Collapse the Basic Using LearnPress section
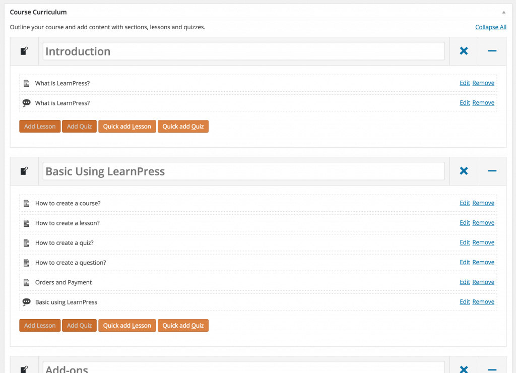The width and height of the screenshot is (516, 373). point(492,170)
